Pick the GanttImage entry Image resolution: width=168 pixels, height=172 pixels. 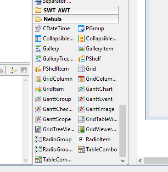click(x=96, y=109)
